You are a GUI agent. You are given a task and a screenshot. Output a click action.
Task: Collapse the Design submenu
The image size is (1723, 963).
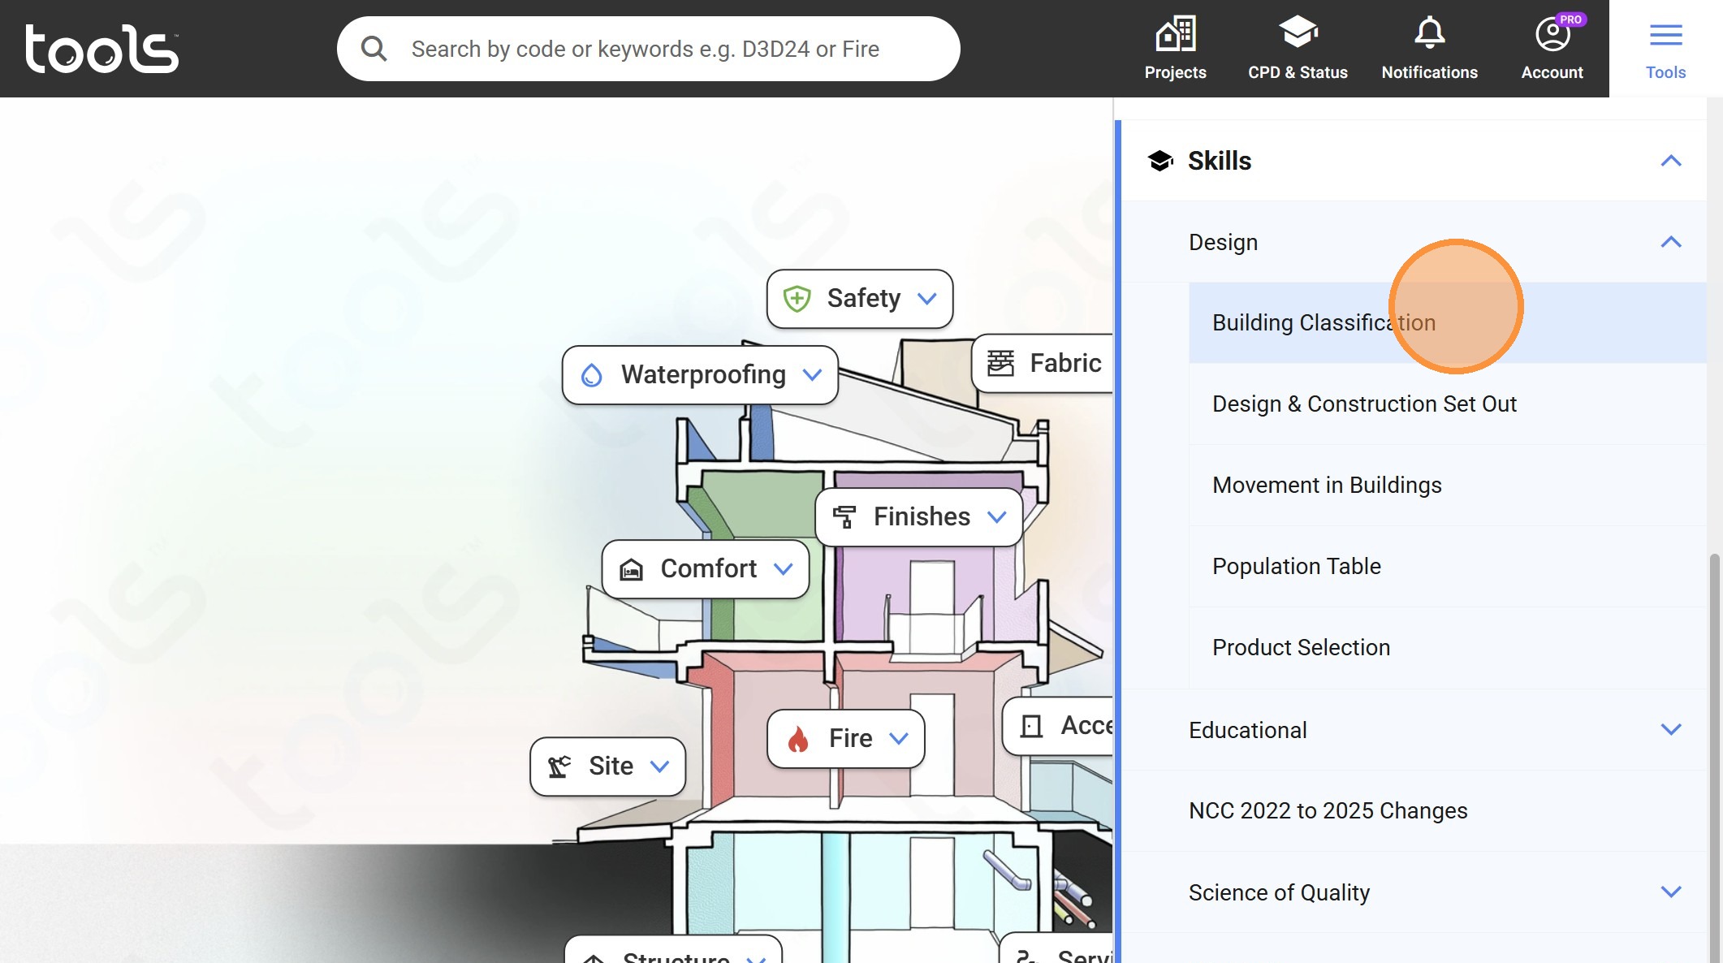pos(1670,242)
